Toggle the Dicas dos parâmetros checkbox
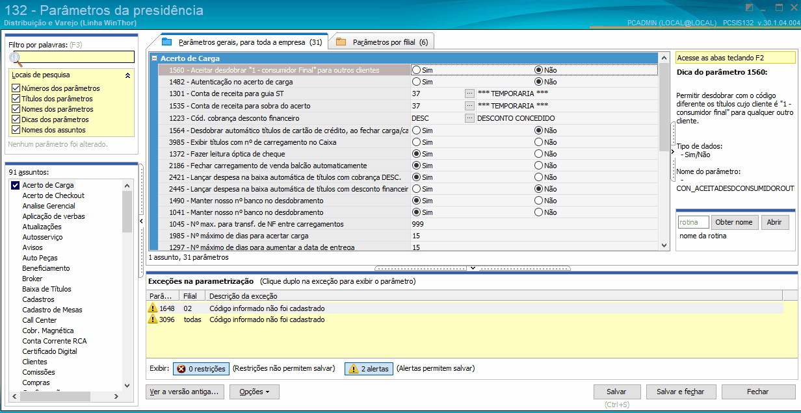This screenshot has width=801, height=413. coord(16,119)
